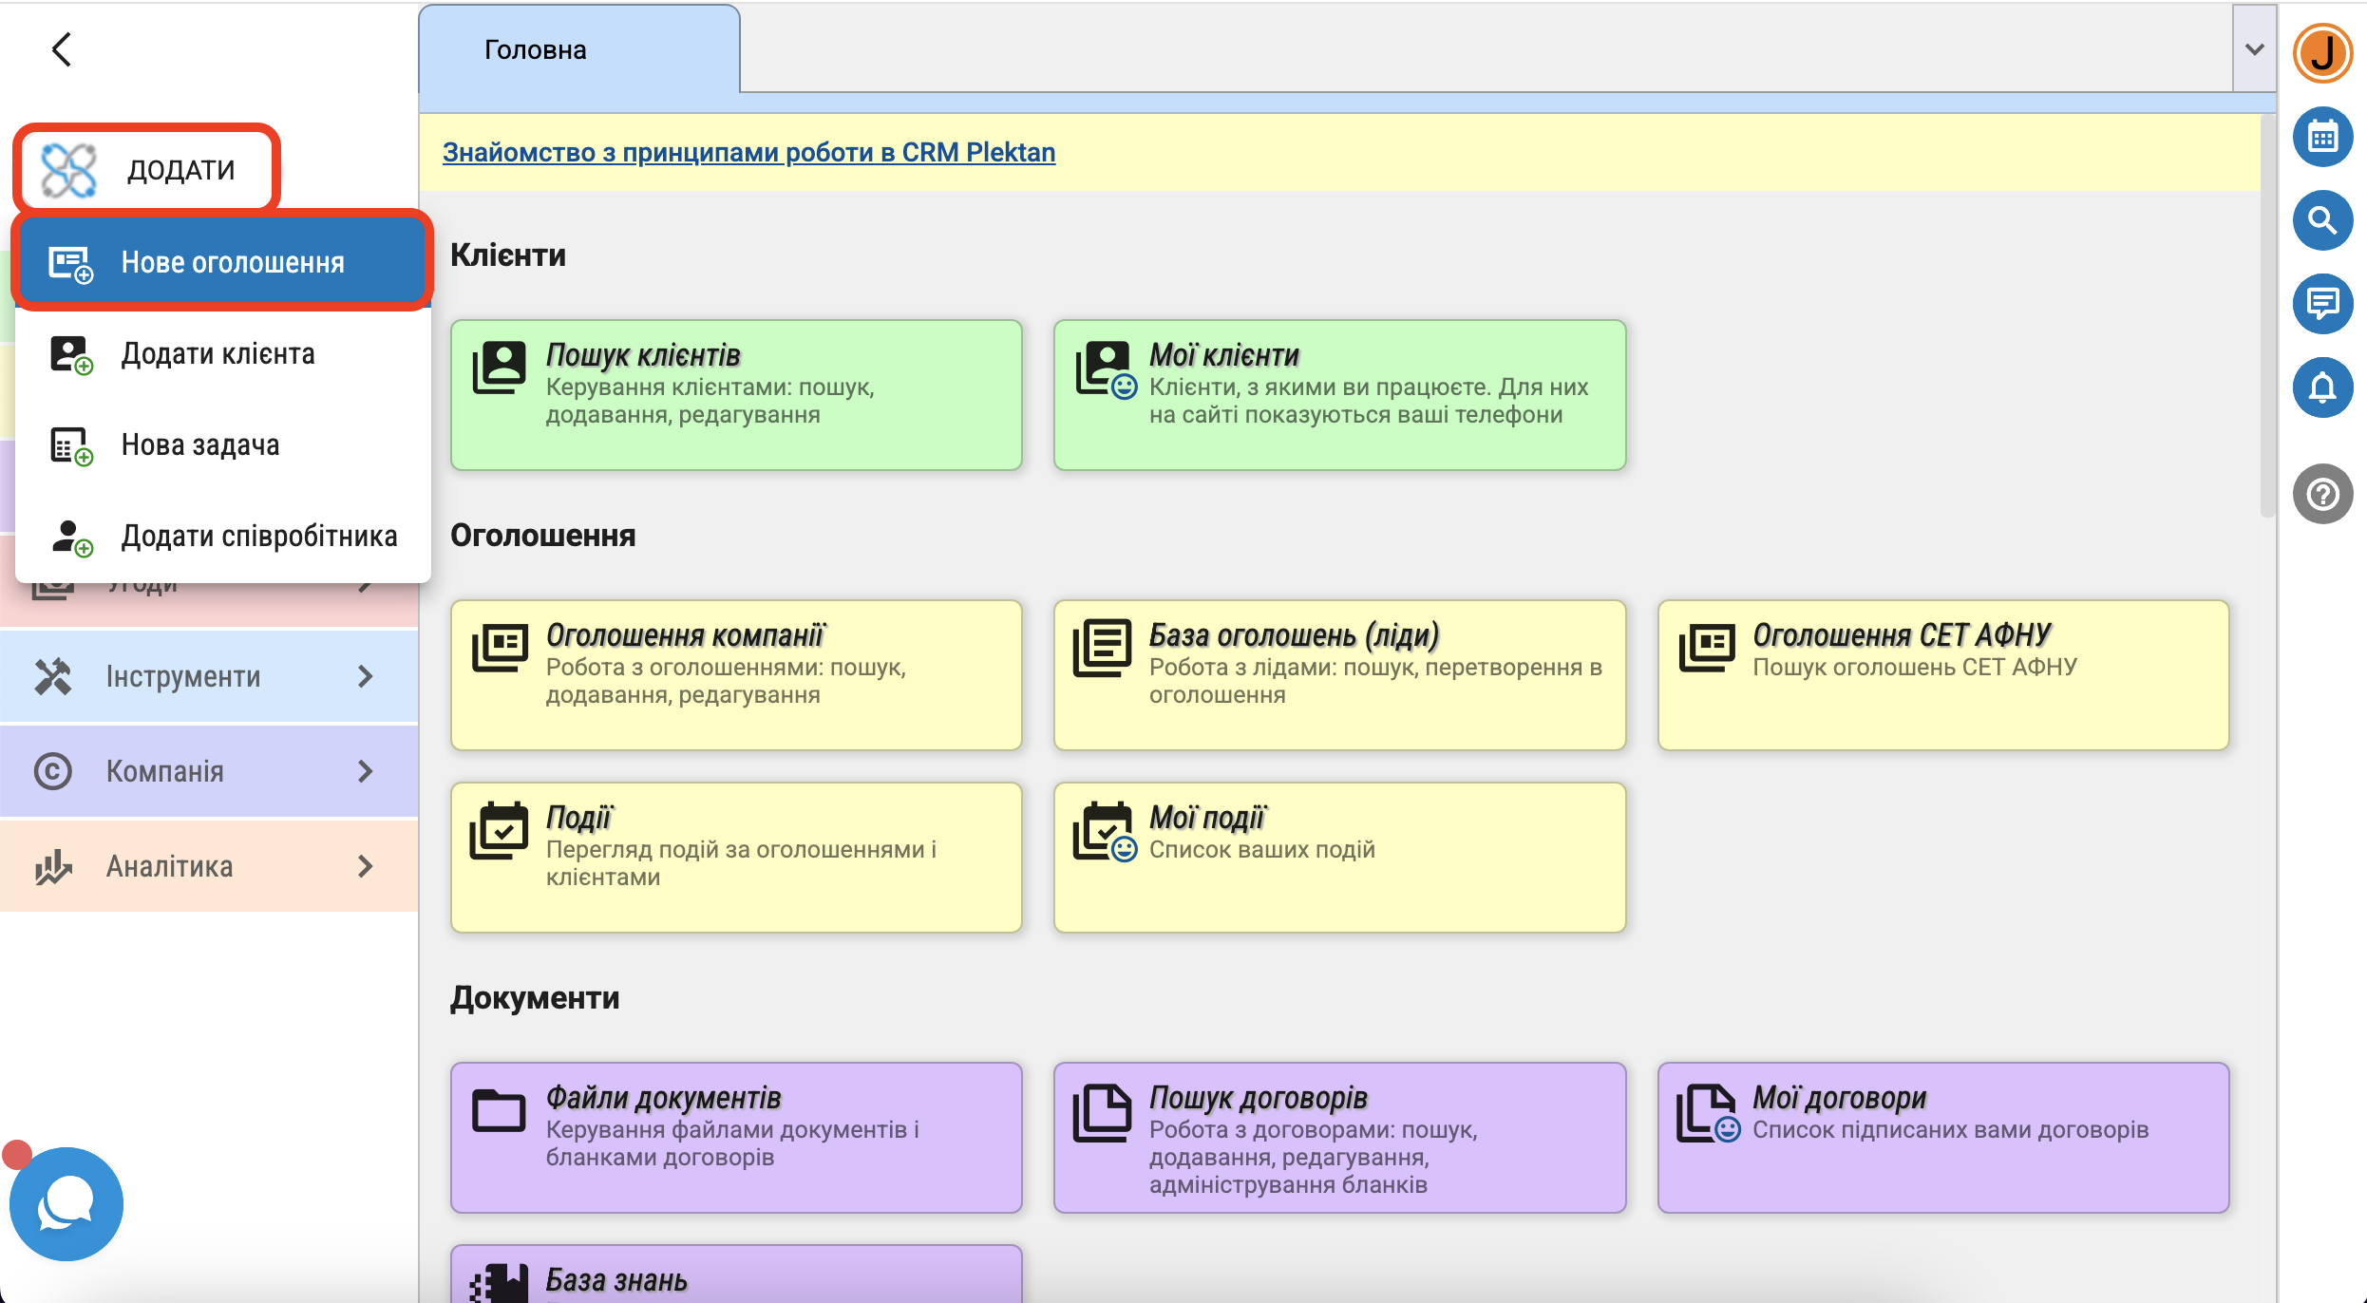Screen dimensions: 2367x1303
Task: Click the back arrow icon
Action: tap(62, 49)
